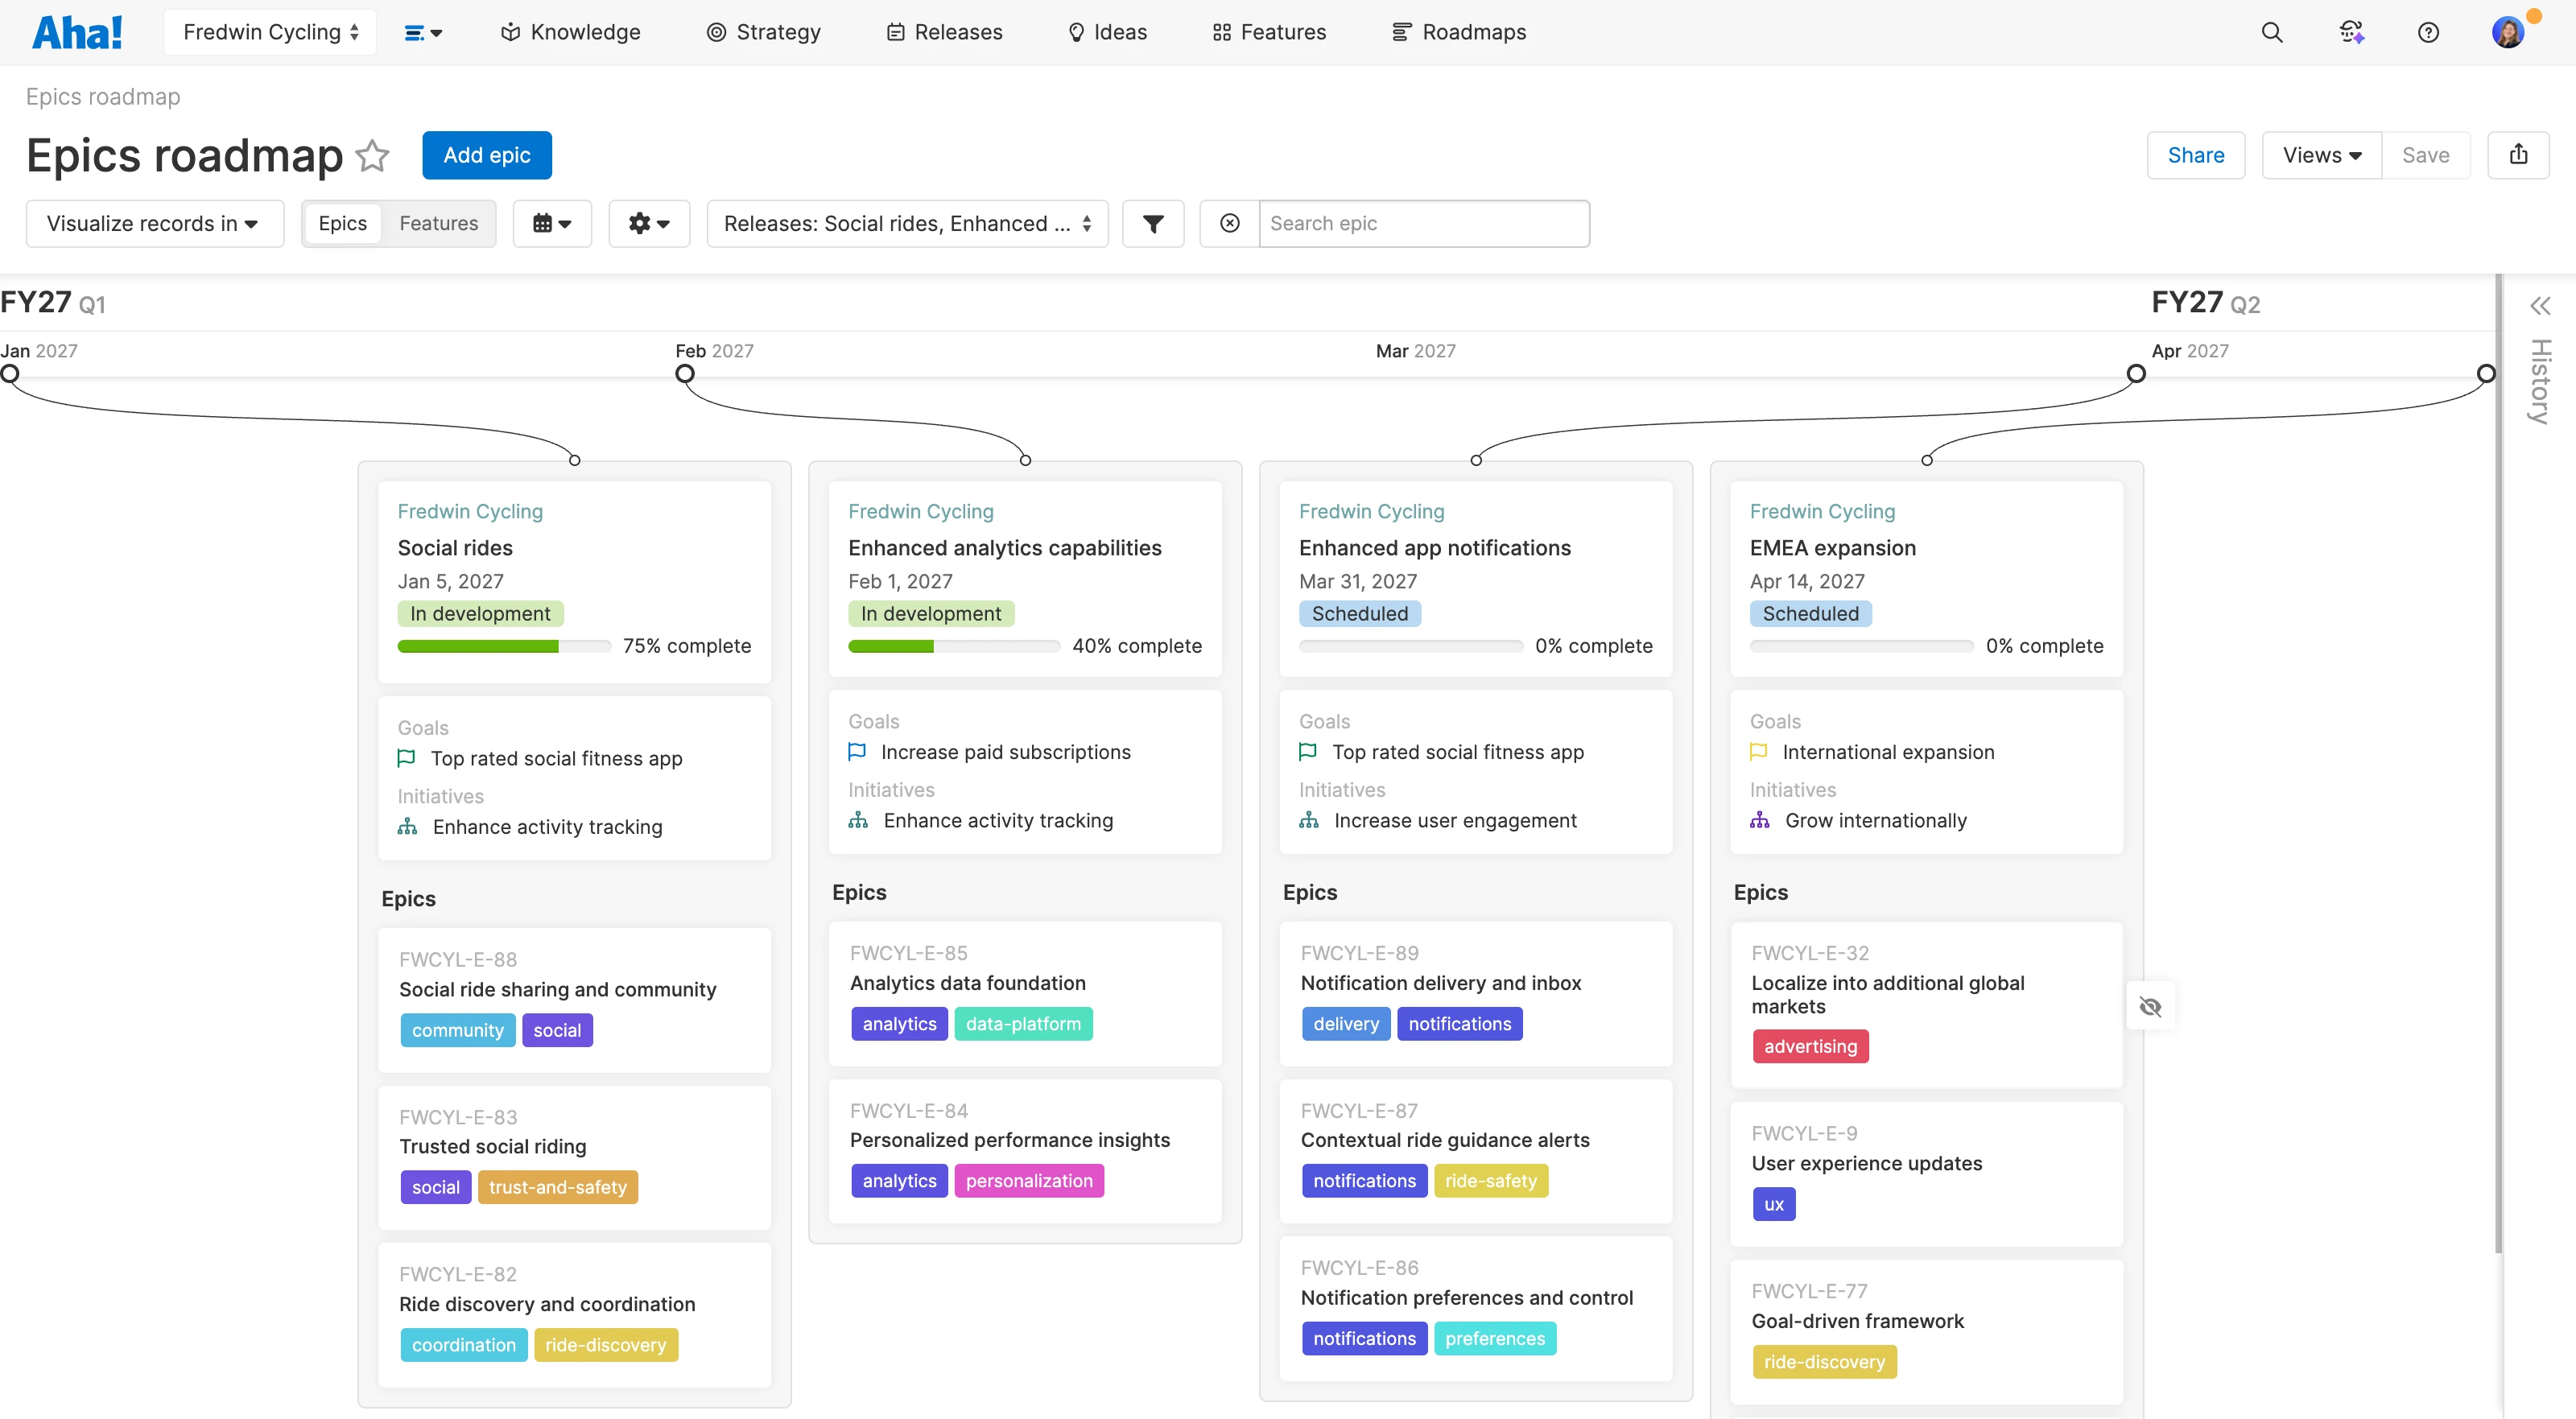Viewport: 2576px width, 1419px height.
Task: Open the help question mark icon
Action: (x=2428, y=32)
